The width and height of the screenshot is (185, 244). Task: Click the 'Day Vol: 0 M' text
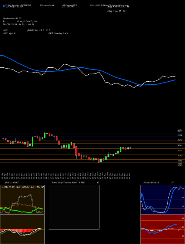(116, 11)
